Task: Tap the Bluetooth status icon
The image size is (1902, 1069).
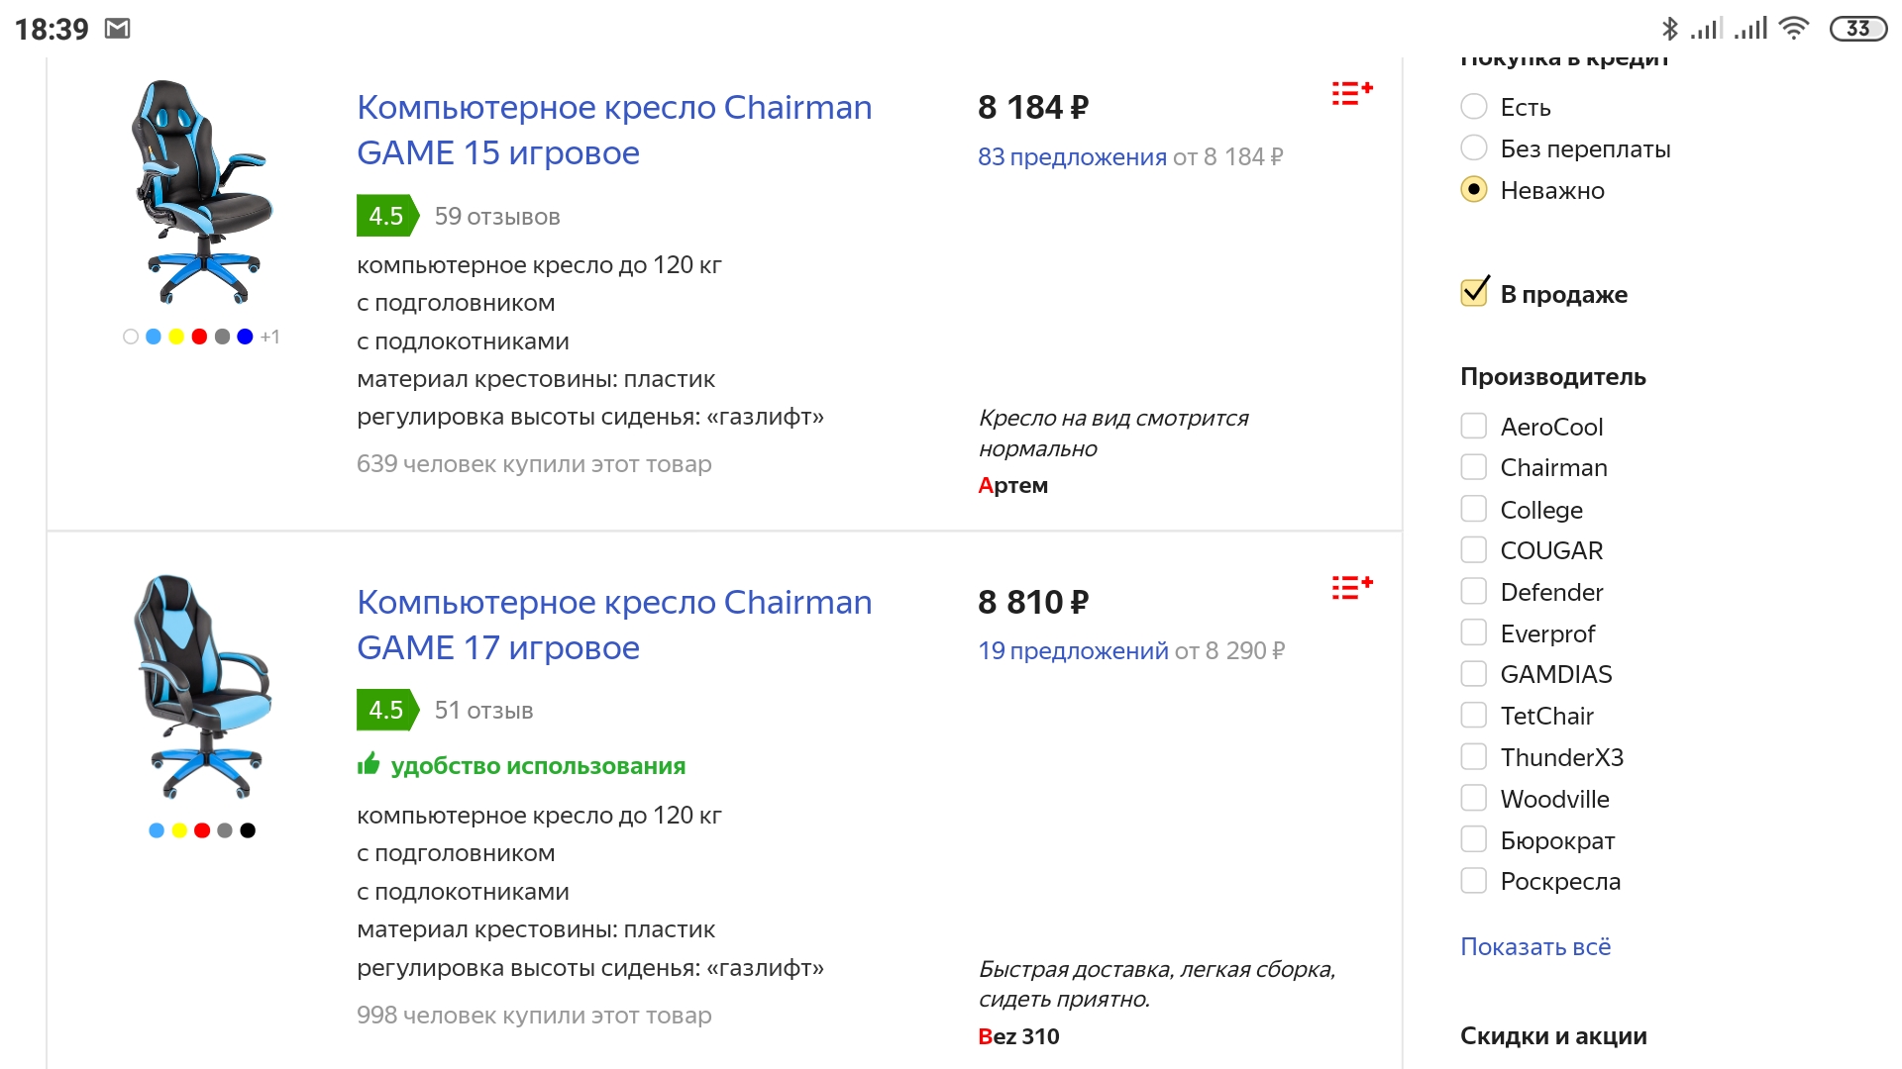Action: pos(1670,29)
